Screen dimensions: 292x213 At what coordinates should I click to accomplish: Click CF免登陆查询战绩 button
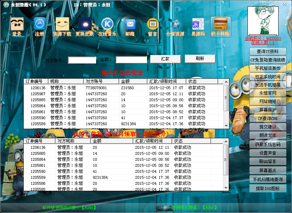pos(268,60)
